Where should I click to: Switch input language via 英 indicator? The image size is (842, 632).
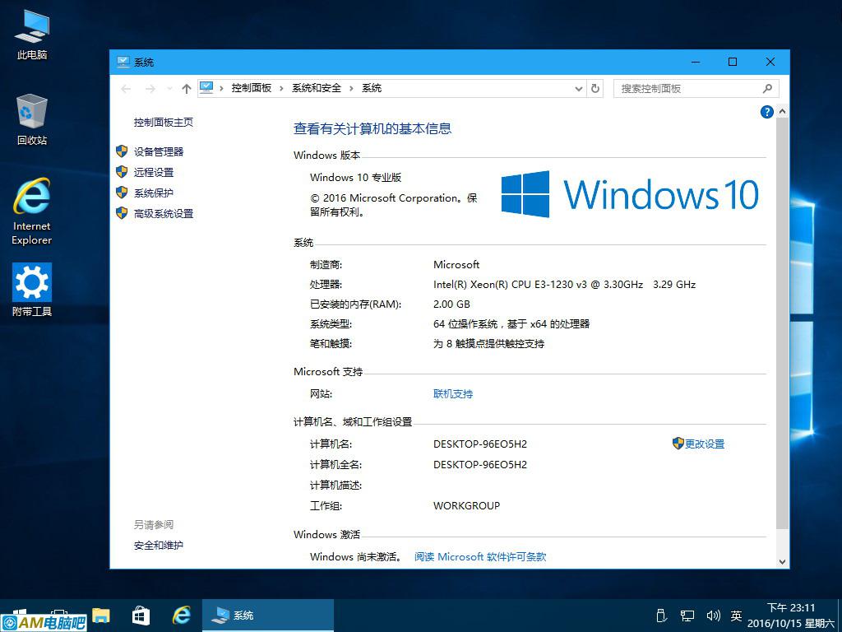tap(736, 616)
